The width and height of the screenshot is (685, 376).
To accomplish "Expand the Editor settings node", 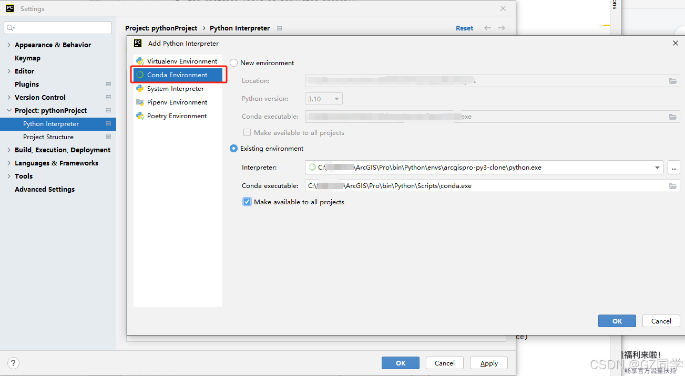I will (x=9, y=71).
